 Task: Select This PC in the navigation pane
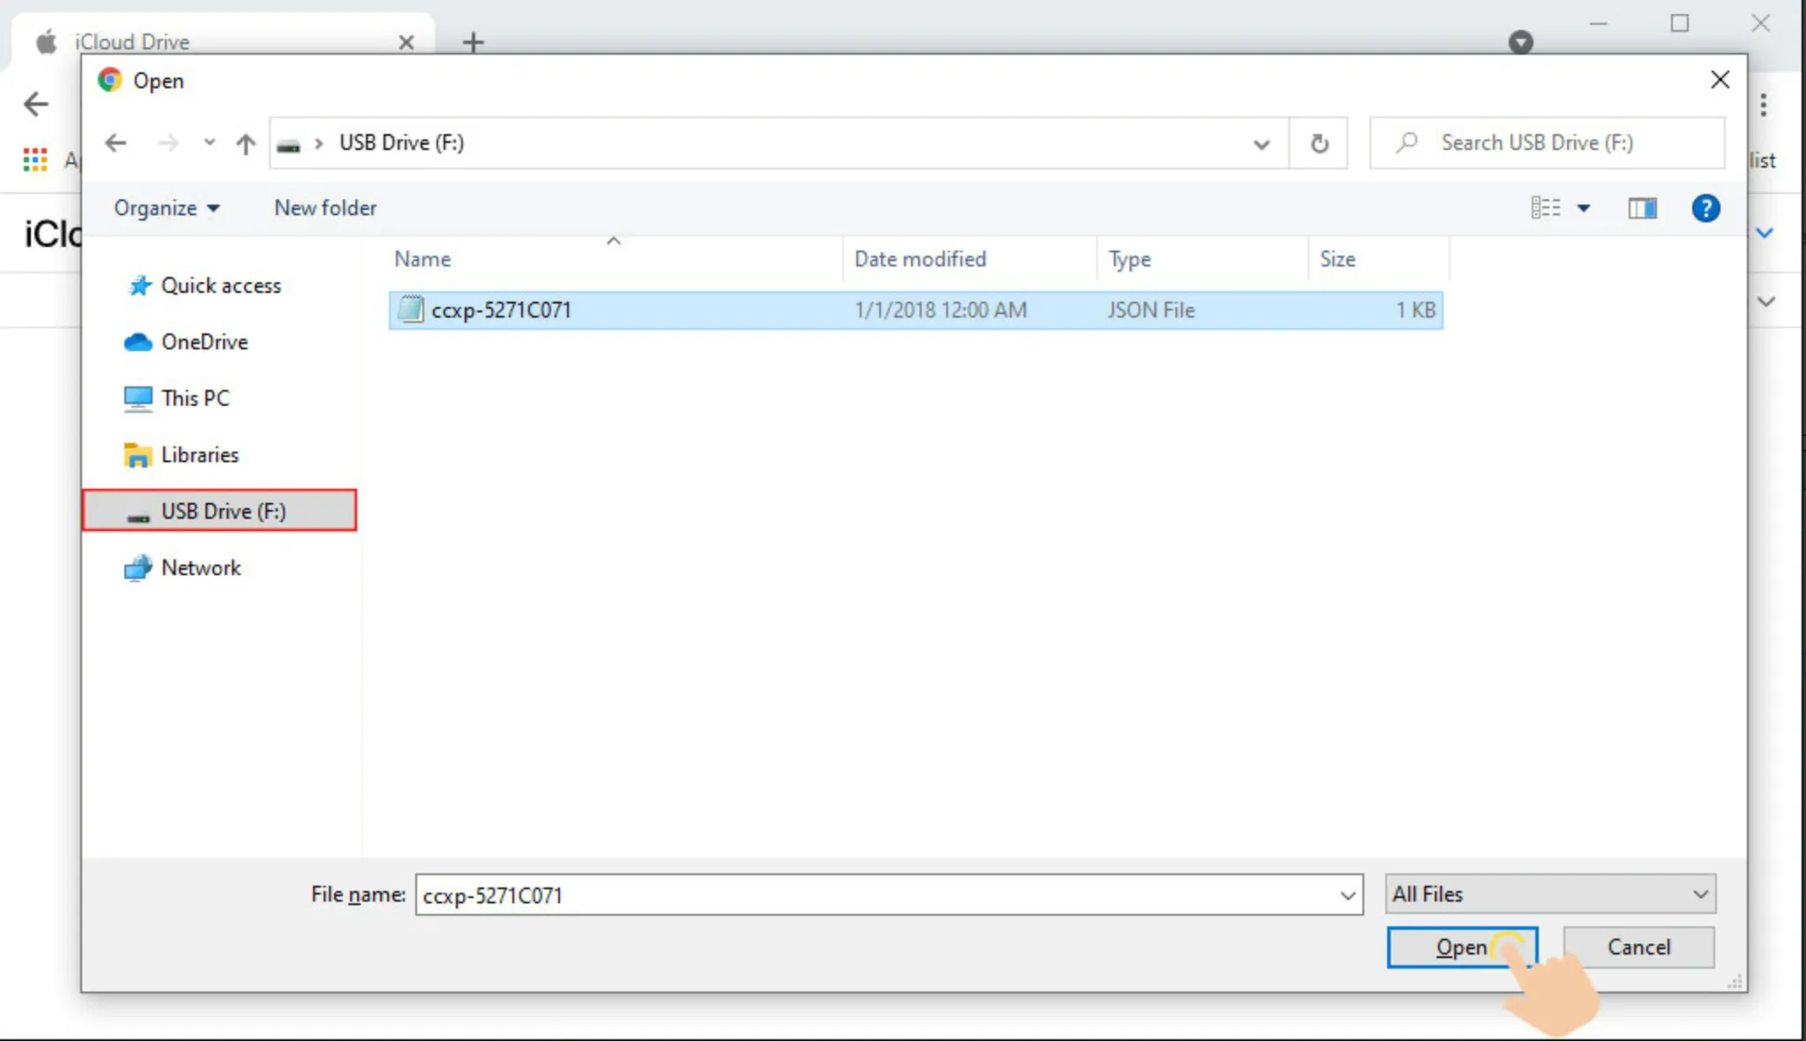point(195,398)
